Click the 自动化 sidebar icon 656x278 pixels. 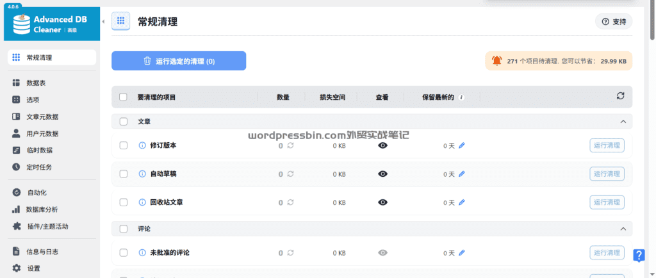coord(16,193)
